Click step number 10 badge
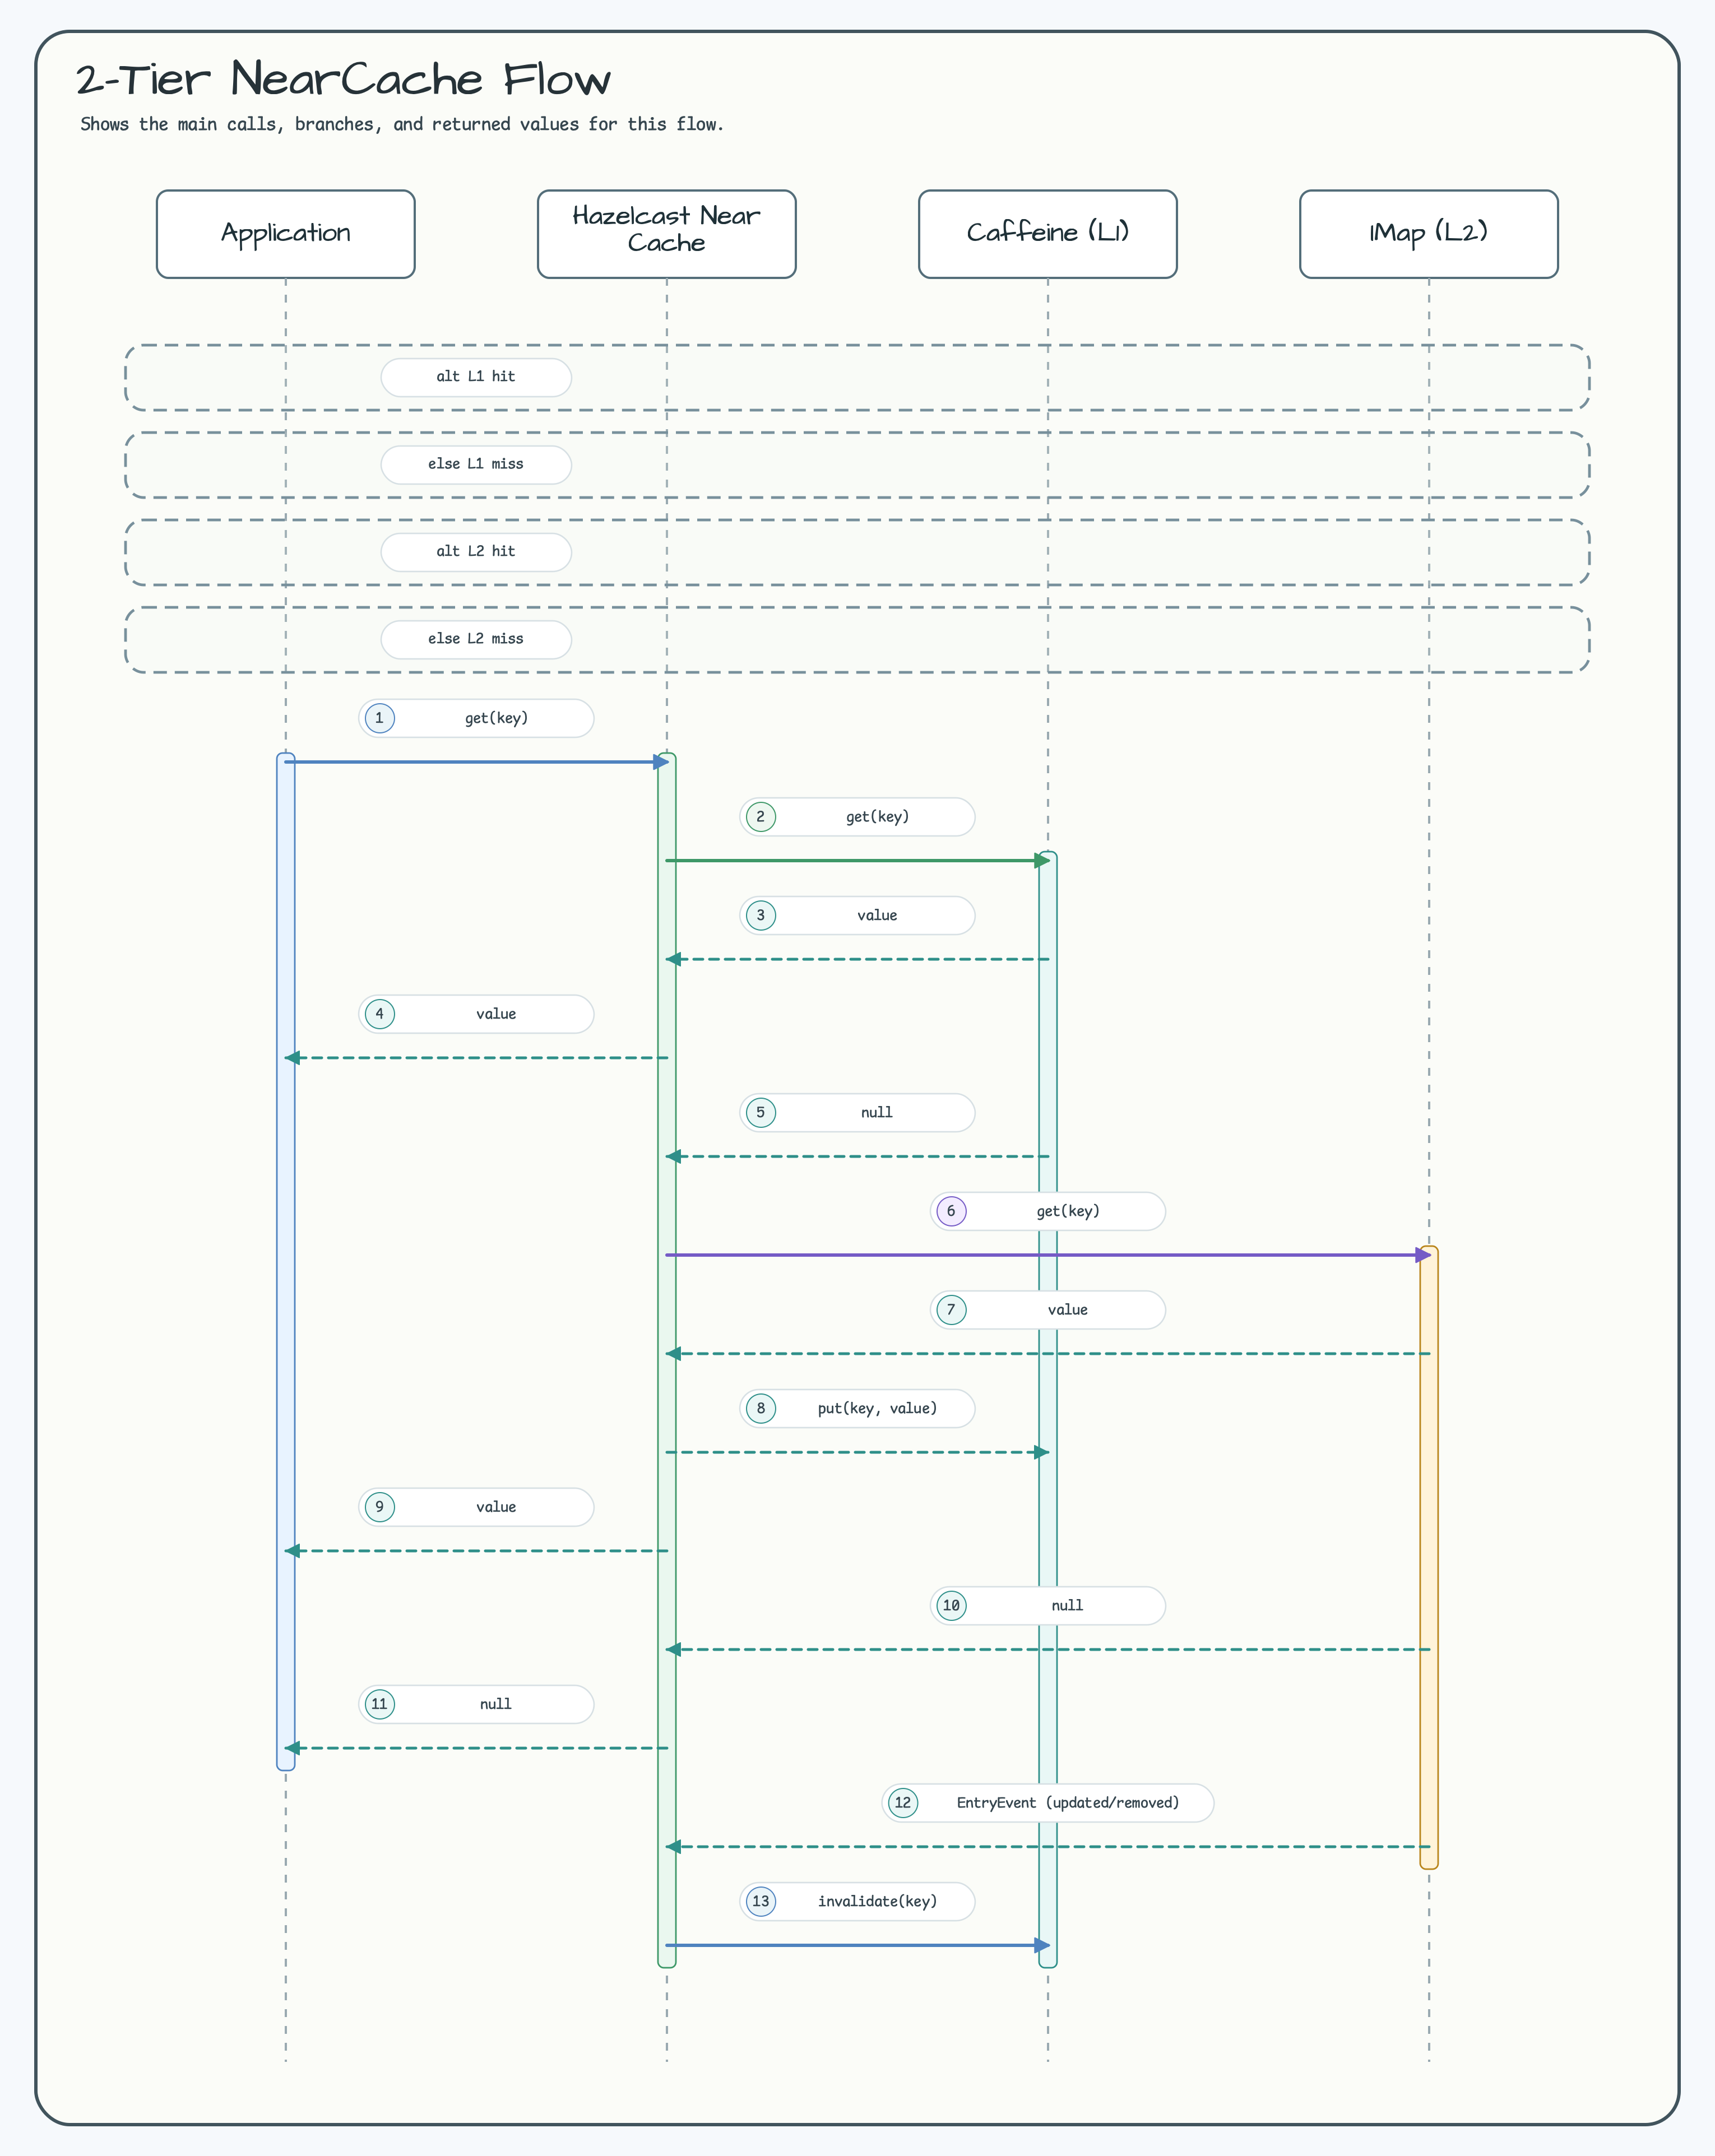The image size is (1715, 2156). point(951,1605)
